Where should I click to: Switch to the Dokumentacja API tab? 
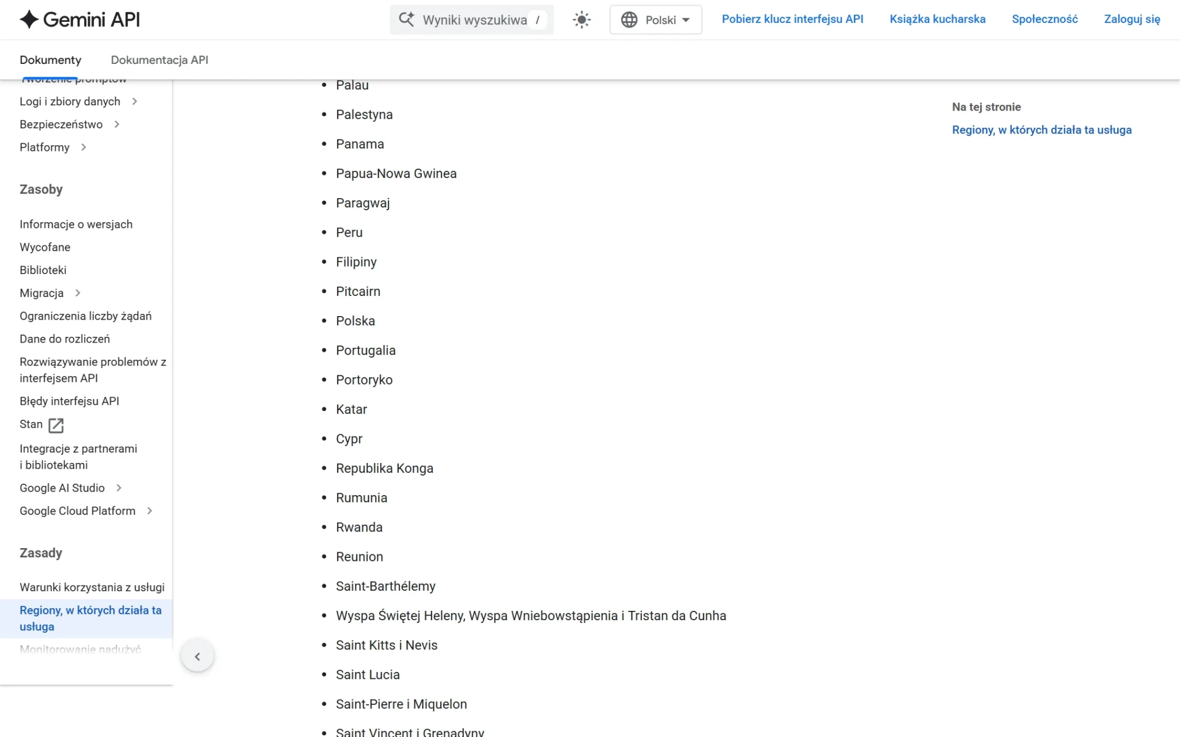tap(160, 60)
